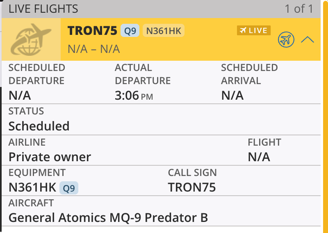Click the LIVE badge with plane icon
This screenshot has width=328, height=233.
click(x=254, y=31)
